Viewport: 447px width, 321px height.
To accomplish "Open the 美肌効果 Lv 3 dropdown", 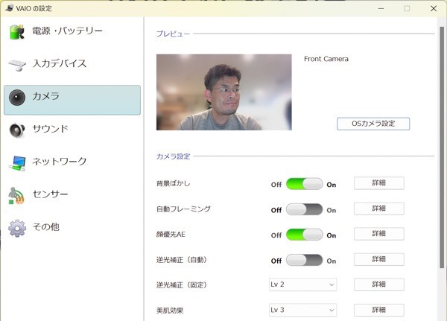I will click(x=302, y=310).
